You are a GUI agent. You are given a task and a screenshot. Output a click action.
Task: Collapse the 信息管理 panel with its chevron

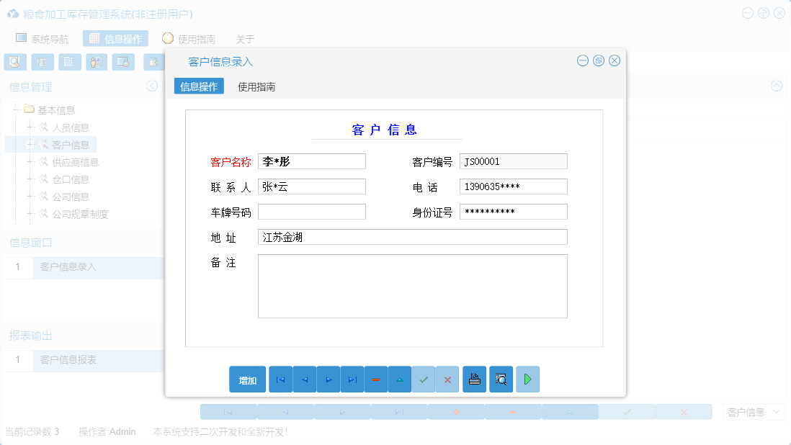click(x=152, y=86)
